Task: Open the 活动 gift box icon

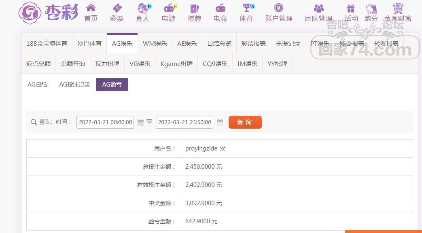Action: click(351, 8)
